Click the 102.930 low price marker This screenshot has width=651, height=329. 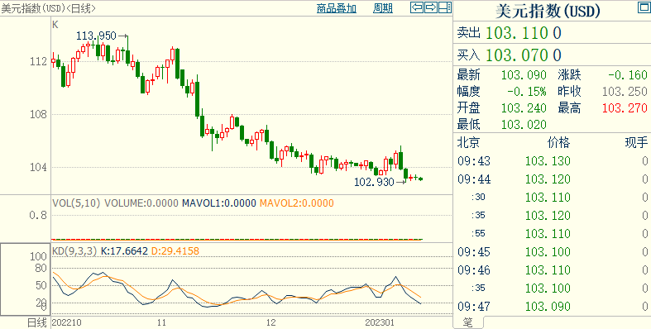374,182
